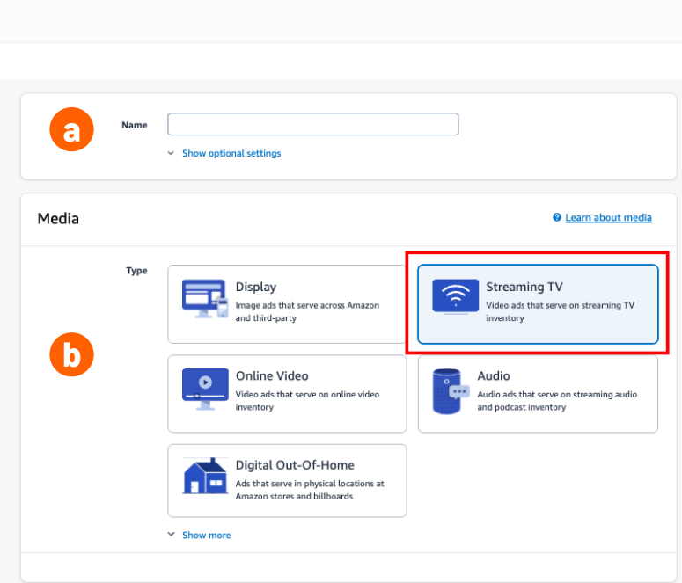
Task: Click the Digital Out-Of-Home house icon
Action: click(x=205, y=476)
